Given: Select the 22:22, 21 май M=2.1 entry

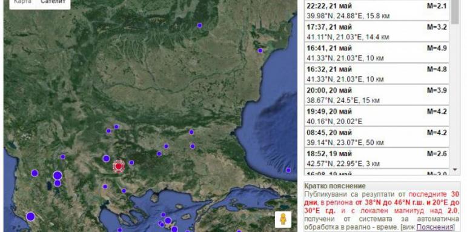Looking at the screenshot, I should [377, 10].
